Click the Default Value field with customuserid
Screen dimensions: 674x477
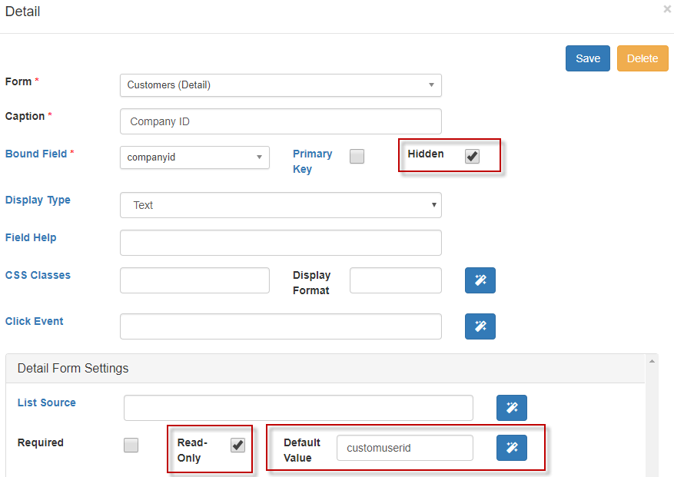(404, 448)
